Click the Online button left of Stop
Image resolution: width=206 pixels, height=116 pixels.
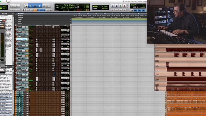tap(113, 6)
